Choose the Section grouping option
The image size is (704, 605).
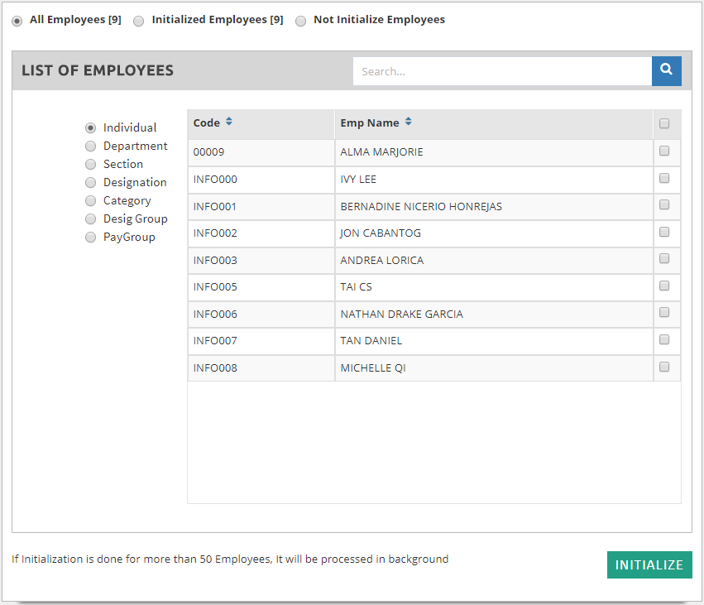point(91,165)
